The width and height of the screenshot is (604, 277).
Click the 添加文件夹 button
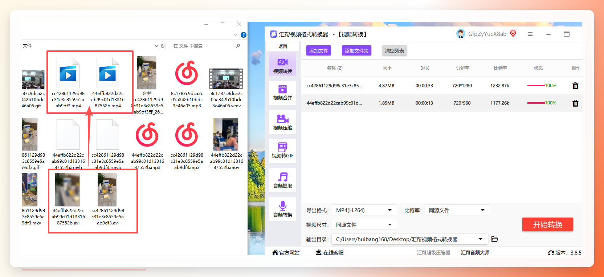(356, 51)
